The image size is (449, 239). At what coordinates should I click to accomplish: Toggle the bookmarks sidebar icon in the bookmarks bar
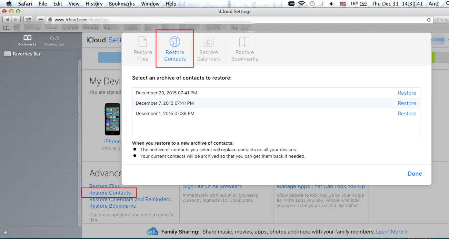pyautogui.click(x=6, y=28)
